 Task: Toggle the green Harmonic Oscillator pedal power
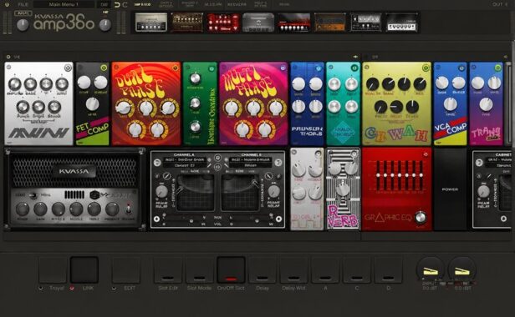(212, 68)
